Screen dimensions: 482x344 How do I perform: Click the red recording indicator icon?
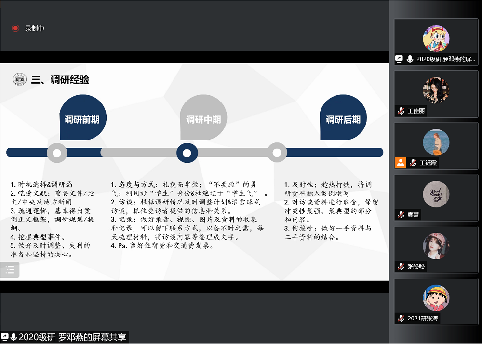coord(15,28)
